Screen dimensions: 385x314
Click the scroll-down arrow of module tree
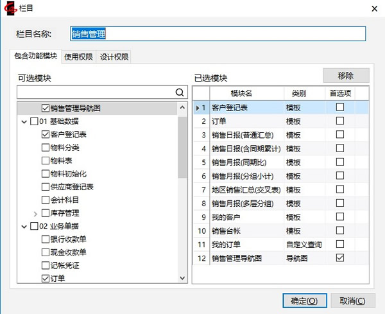point(182,278)
